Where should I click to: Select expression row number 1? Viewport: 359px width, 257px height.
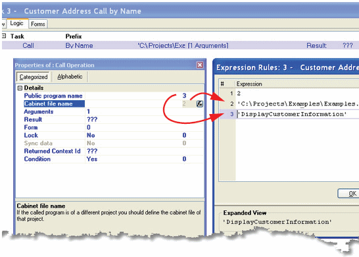231,94
